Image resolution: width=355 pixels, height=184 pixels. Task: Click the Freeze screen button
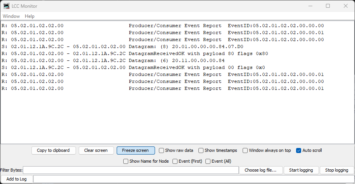136,151
